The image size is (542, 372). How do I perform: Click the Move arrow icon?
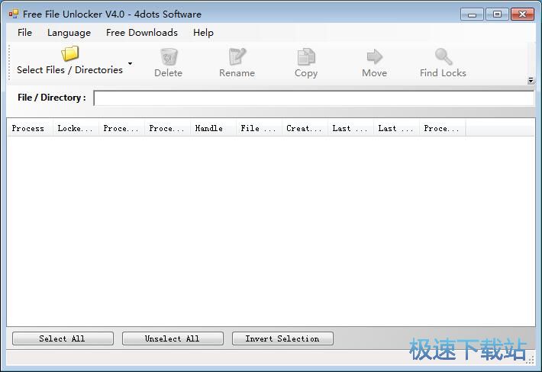click(374, 56)
